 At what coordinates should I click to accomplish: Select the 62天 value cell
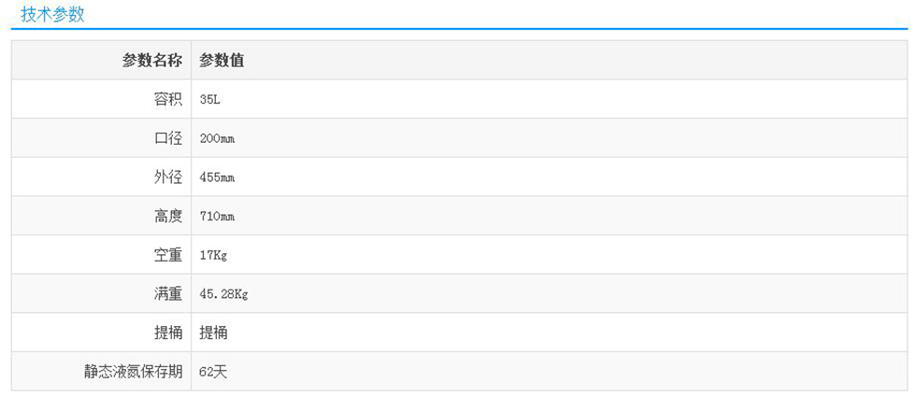click(x=213, y=372)
